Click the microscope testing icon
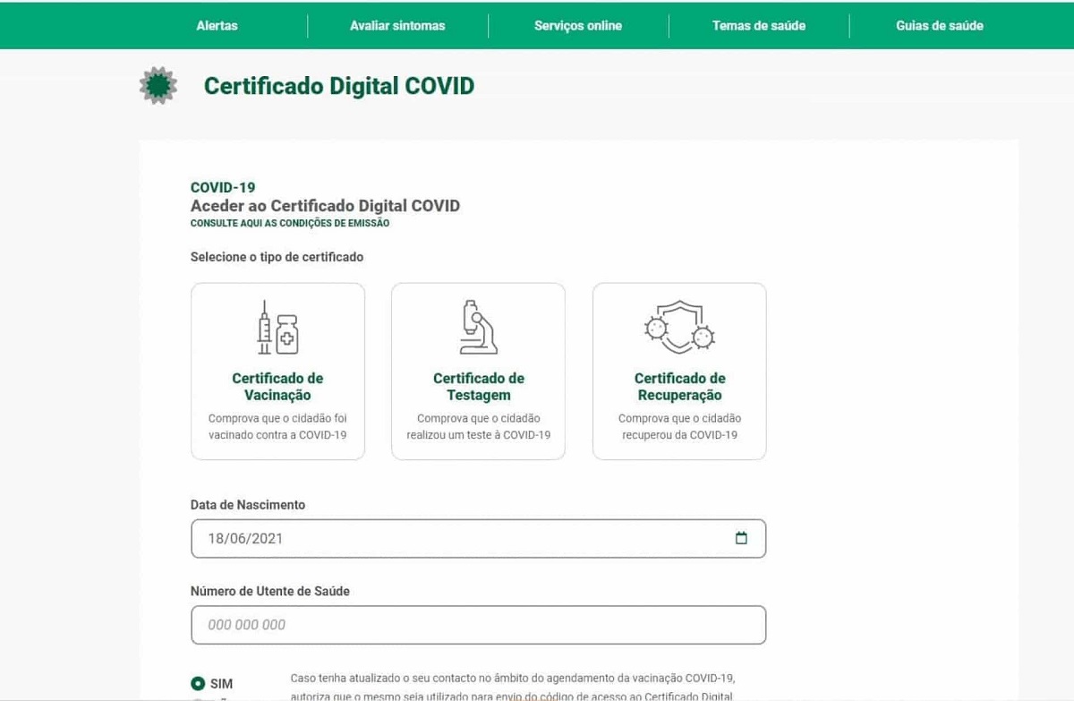The image size is (1074, 701). point(478,328)
